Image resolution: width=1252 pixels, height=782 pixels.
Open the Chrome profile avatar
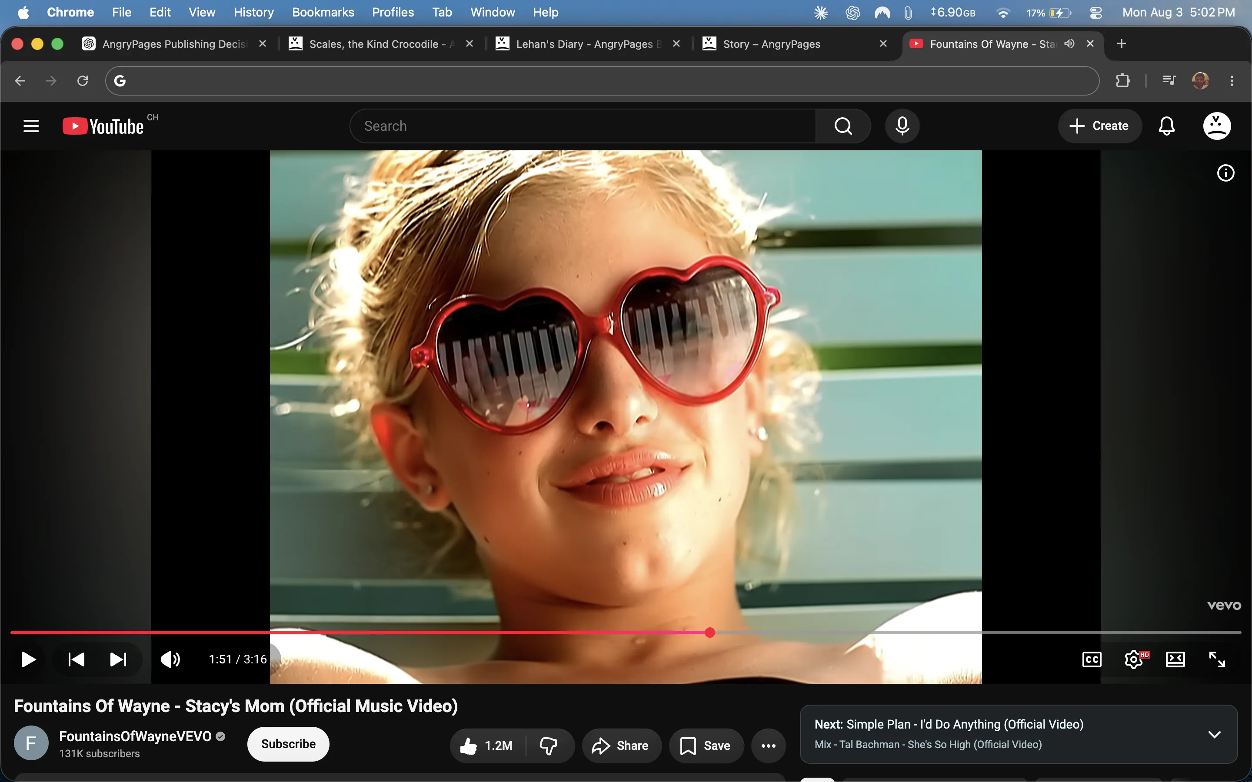click(x=1200, y=81)
